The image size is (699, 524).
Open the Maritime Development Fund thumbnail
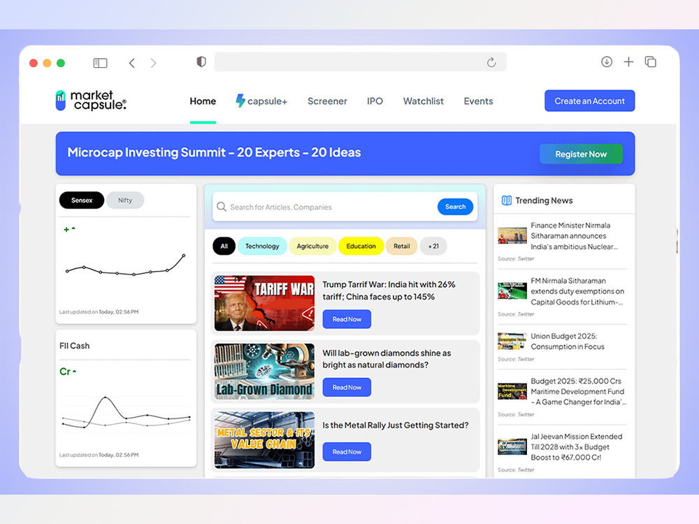(x=512, y=391)
